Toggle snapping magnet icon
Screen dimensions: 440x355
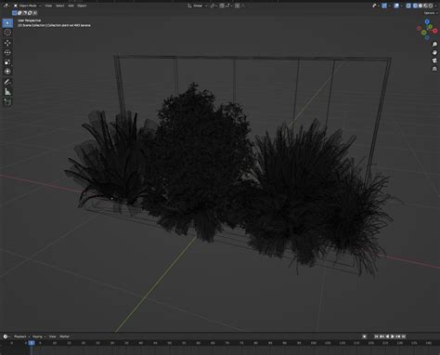point(222,6)
